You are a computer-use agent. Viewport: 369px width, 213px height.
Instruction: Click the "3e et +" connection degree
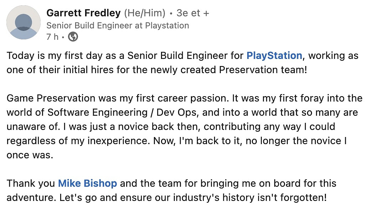pos(193,13)
